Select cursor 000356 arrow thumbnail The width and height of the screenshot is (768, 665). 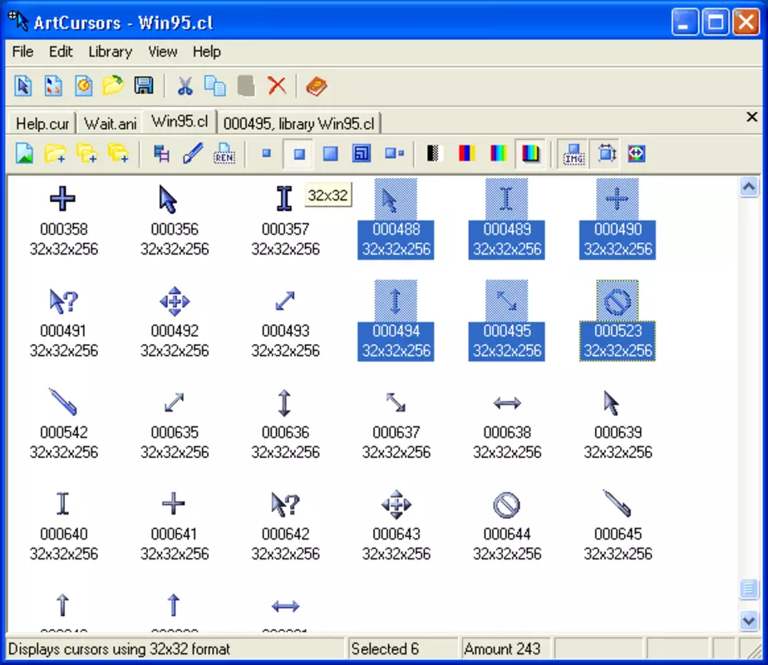coord(169,199)
